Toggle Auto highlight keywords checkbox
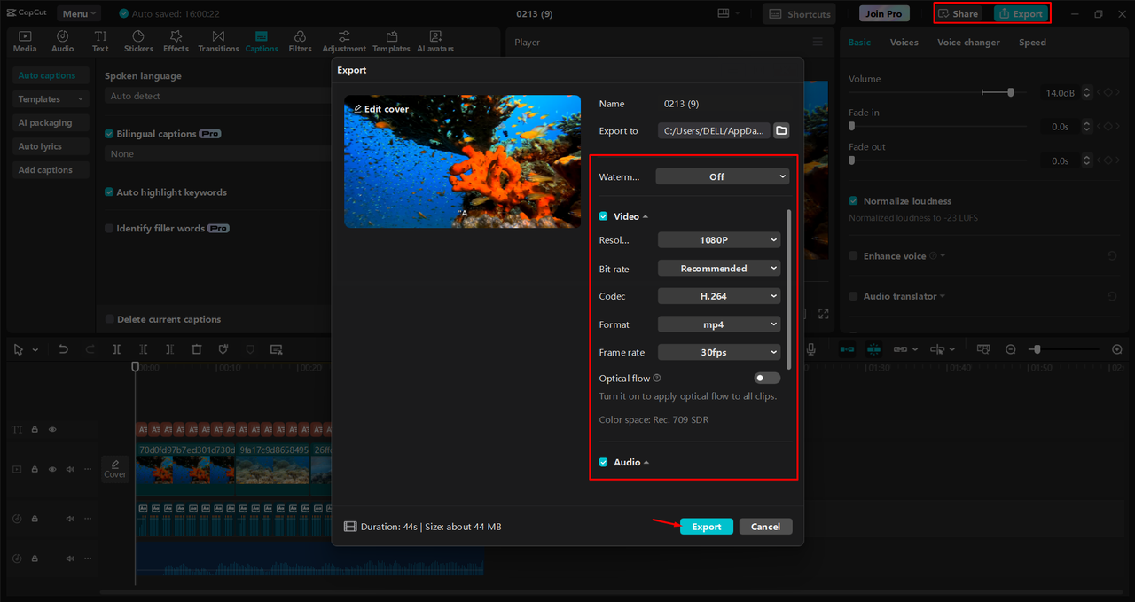This screenshot has height=602, width=1135. 109,192
